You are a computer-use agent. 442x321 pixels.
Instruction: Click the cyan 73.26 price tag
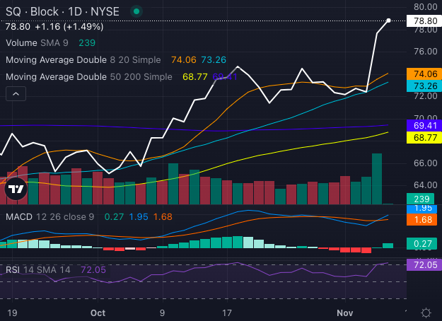[423, 86]
